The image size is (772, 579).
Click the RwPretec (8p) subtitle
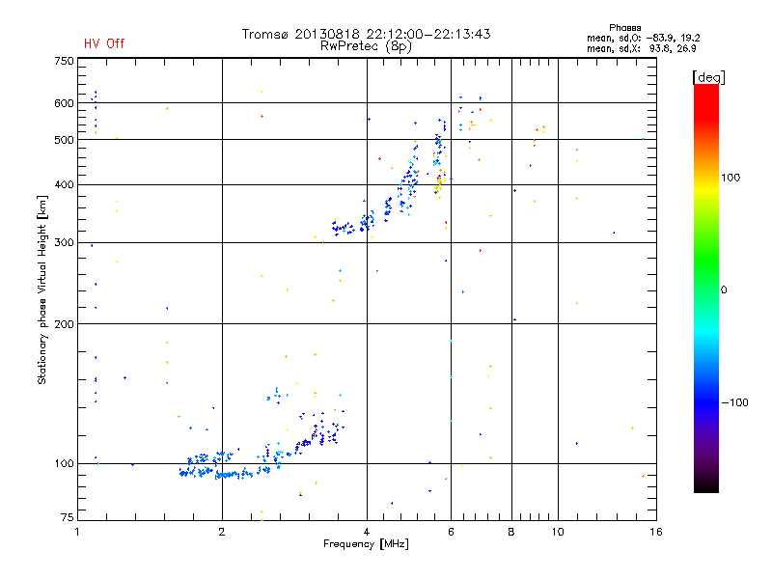click(x=366, y=45)
